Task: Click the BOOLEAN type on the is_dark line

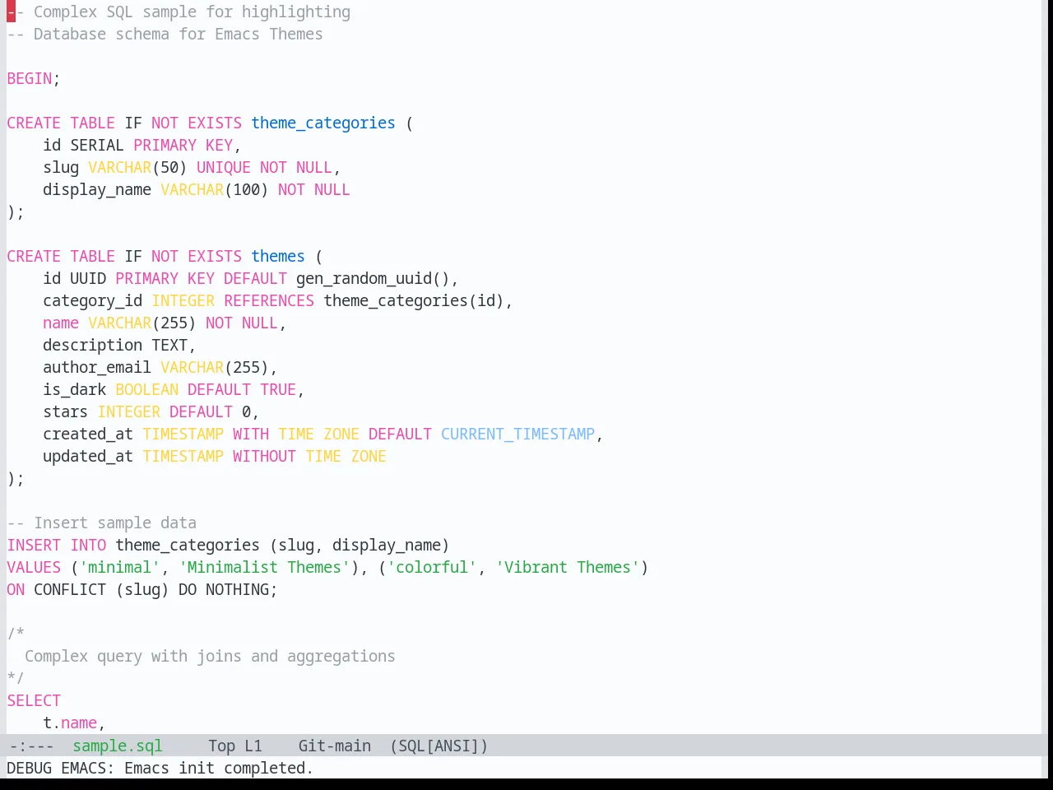Action: pos(146,389)
